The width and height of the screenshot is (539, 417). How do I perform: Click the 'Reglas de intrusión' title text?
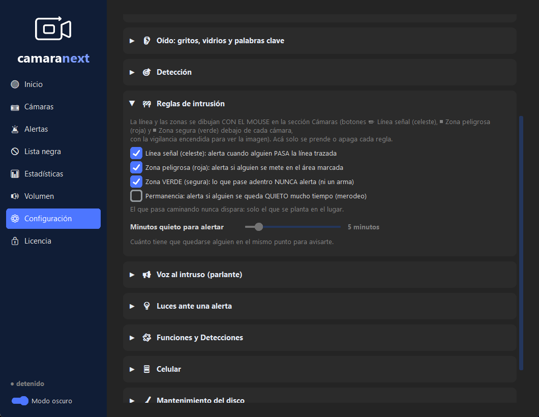191,104
